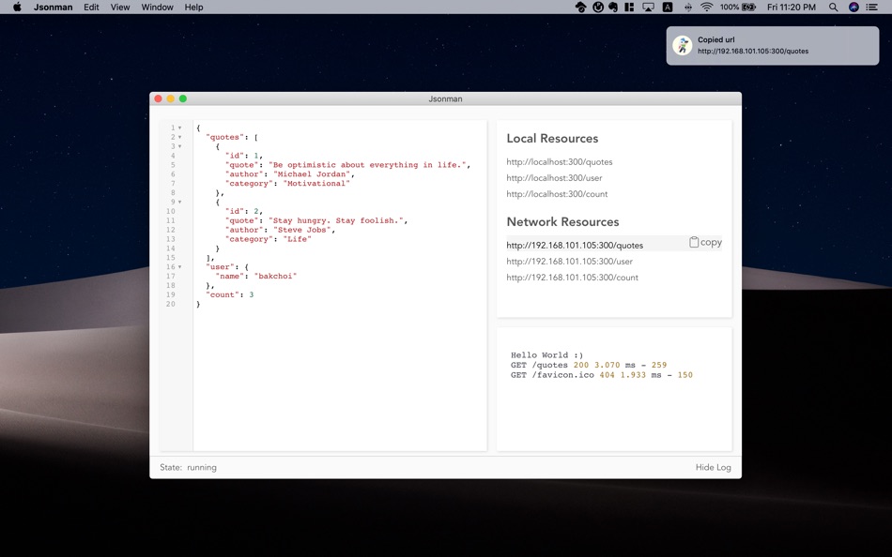The image size is (892, 557).
Task: Click the local http://localhost:300/quotes URL
Action: pyautogui.click(x=559, y=162)
